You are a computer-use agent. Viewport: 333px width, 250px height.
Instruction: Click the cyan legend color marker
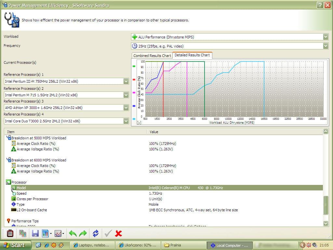(x=134, y=119)
